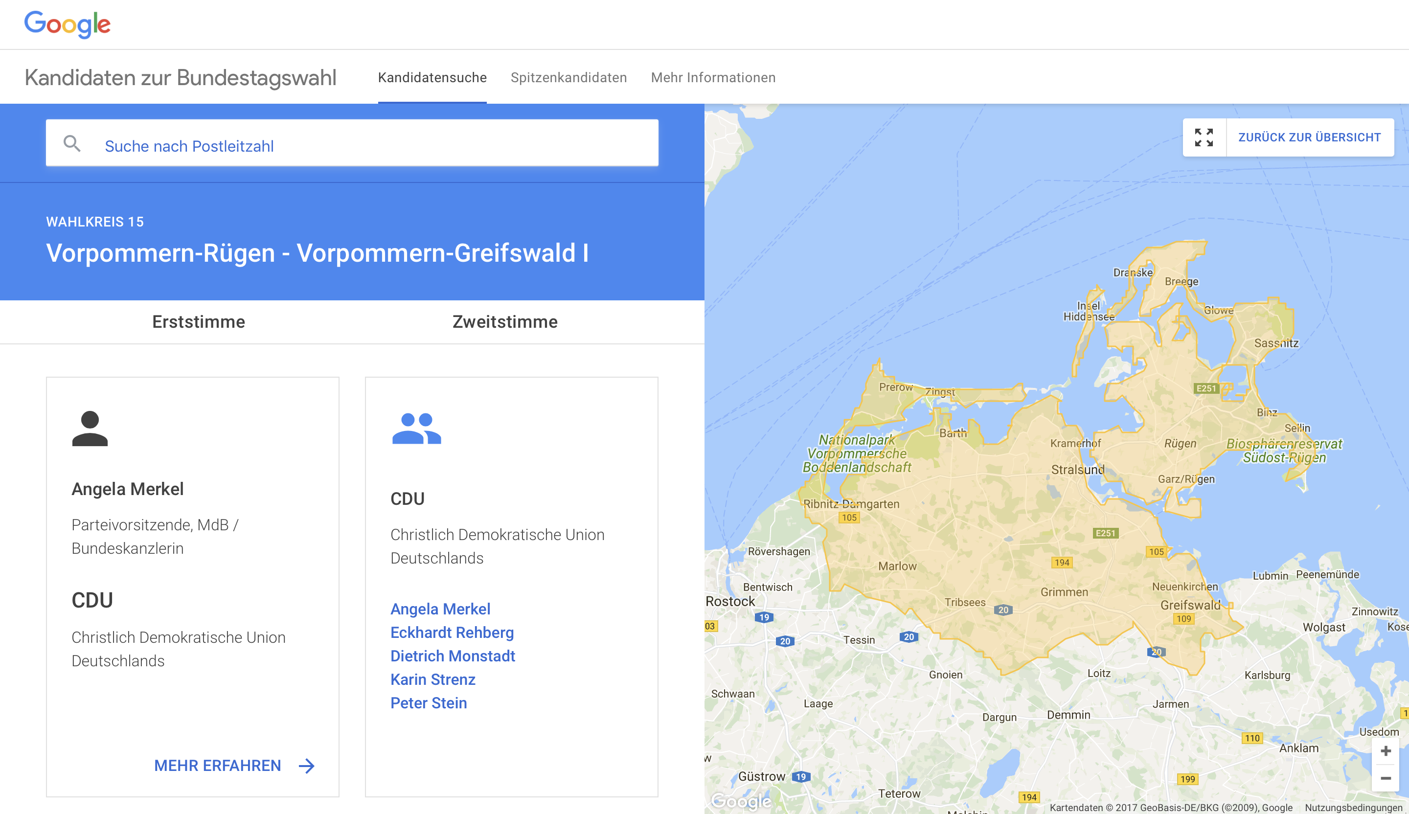Viewport: 1409px width, 814px height.
Task: Click the search magnifier icon
Action: [x=71, y=144]
